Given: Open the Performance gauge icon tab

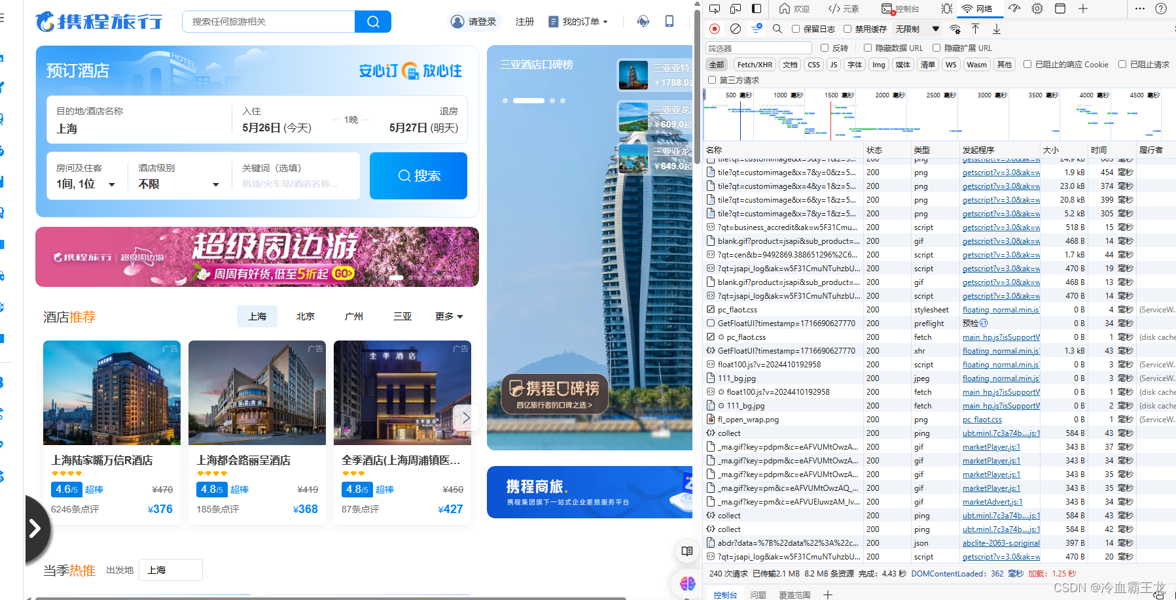Looking at the screenshot, I should coord(1014,8).
